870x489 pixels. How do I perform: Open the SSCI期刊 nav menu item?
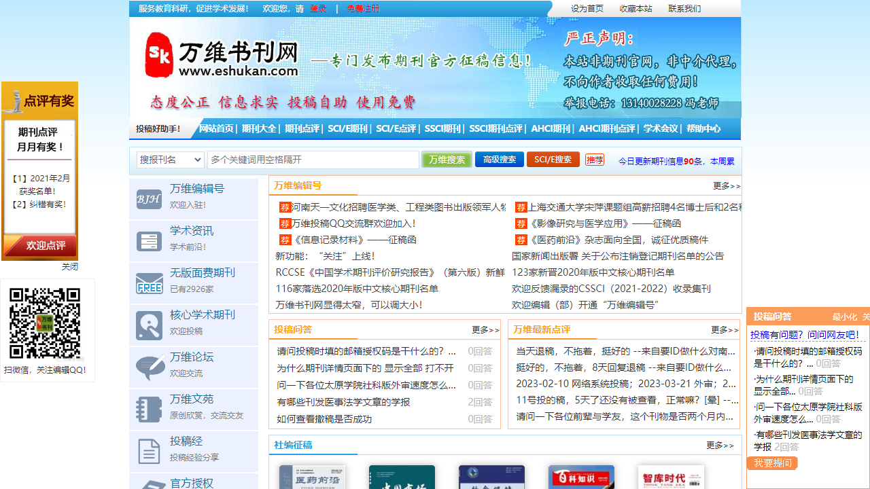[x=442, y=128]
